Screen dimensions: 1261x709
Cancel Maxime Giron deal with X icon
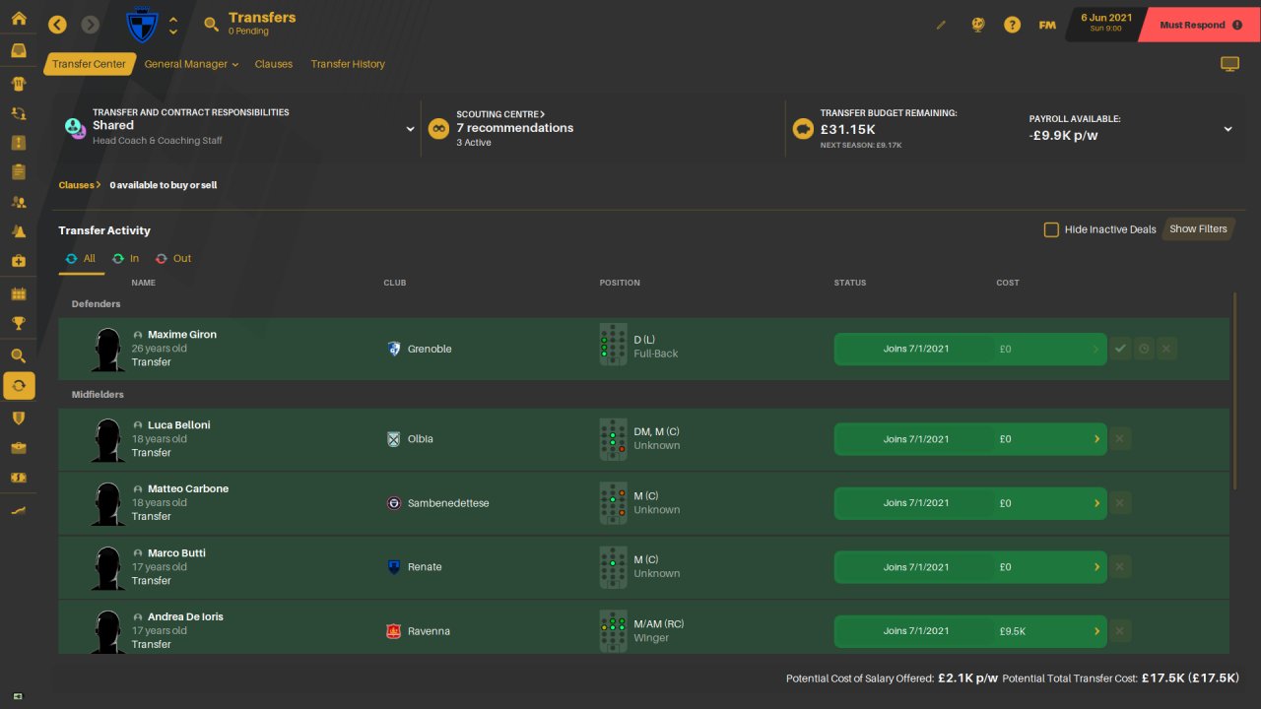coord(1166,349)
